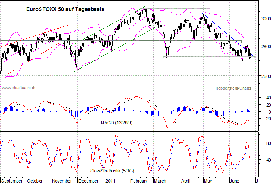Screen dimensions: 272x183
Task: Click the 2800 price axis label
Action: click(266, 46)
